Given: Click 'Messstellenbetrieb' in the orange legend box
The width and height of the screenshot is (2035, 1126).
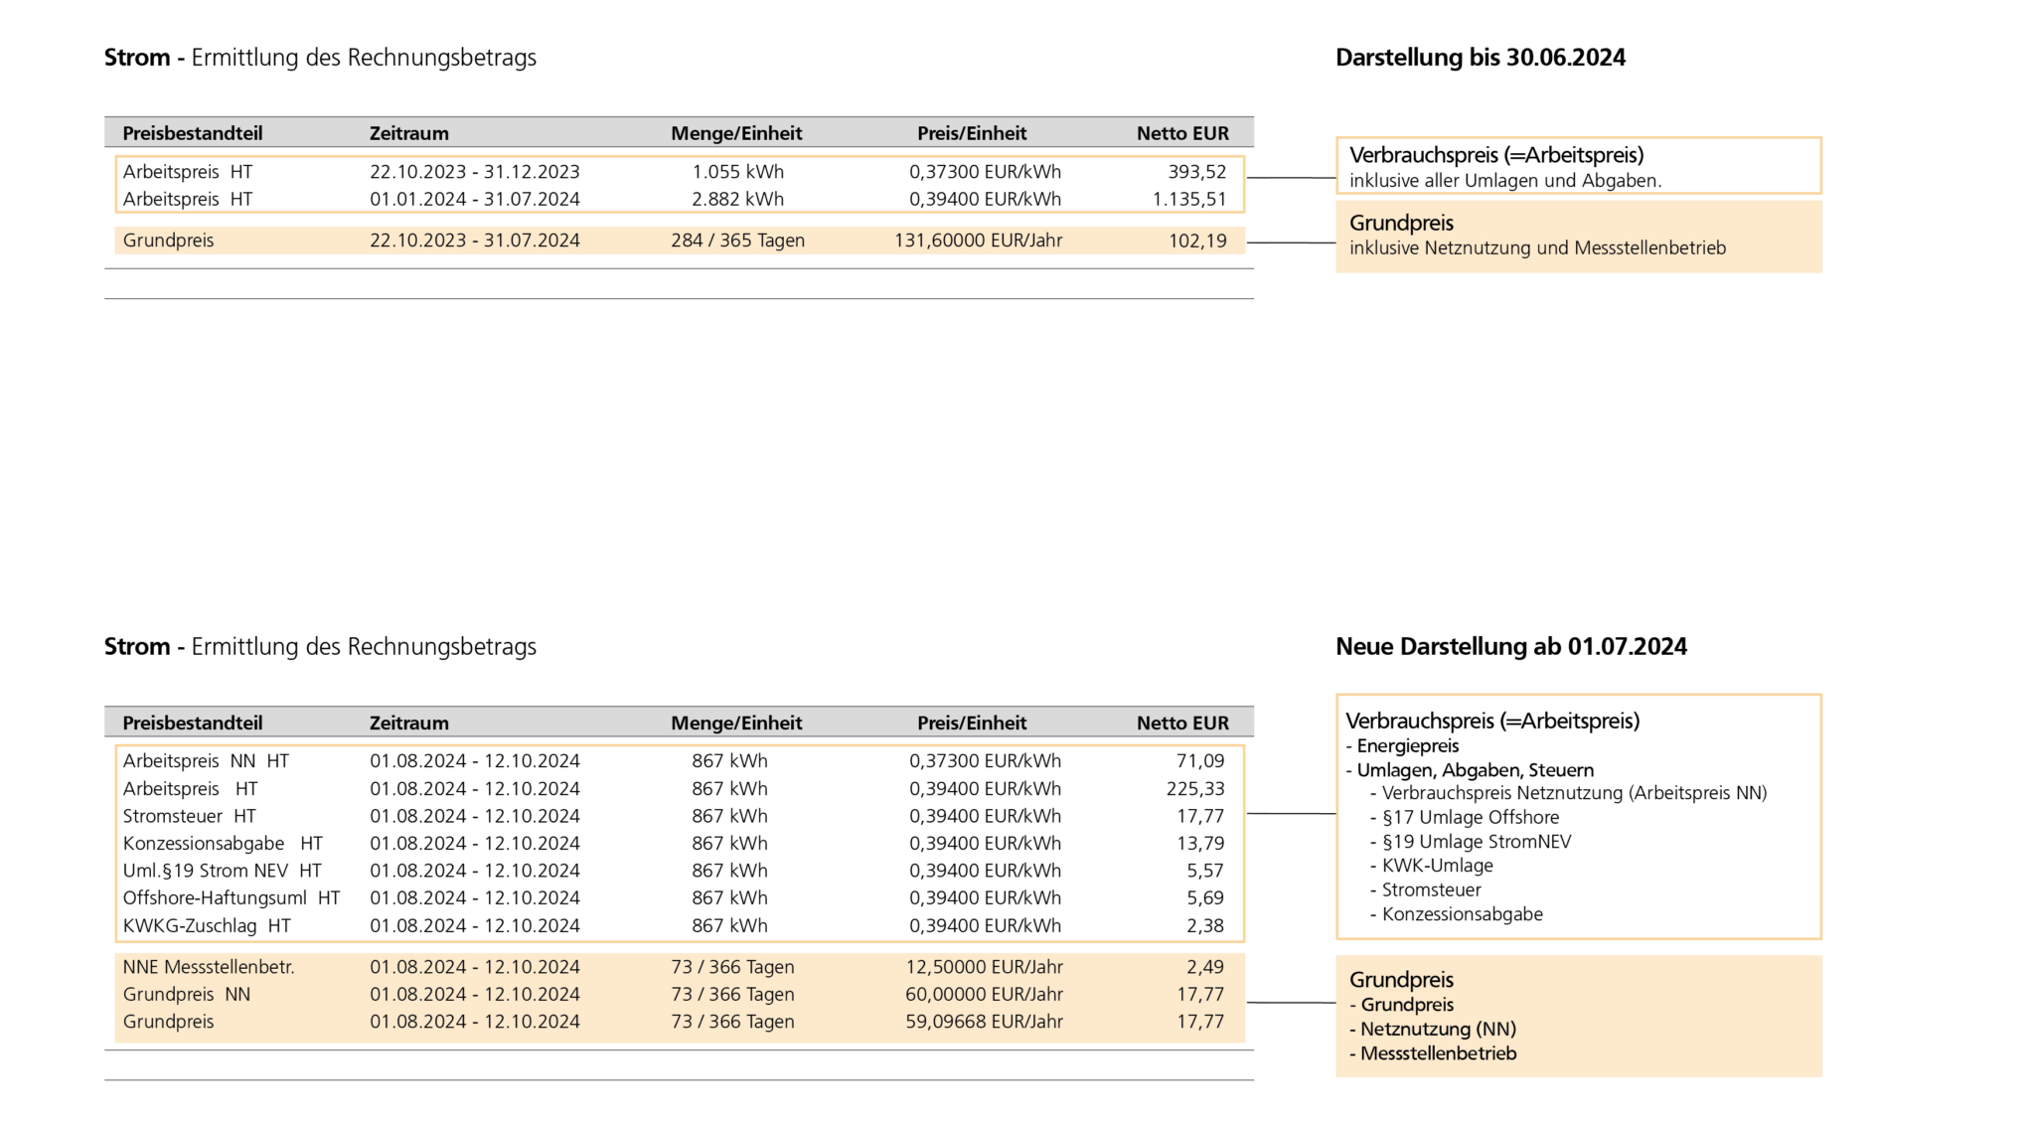Looking at the screenshot, I should [1437, 1053].
